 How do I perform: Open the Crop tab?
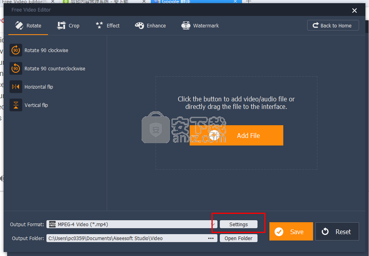68,25
